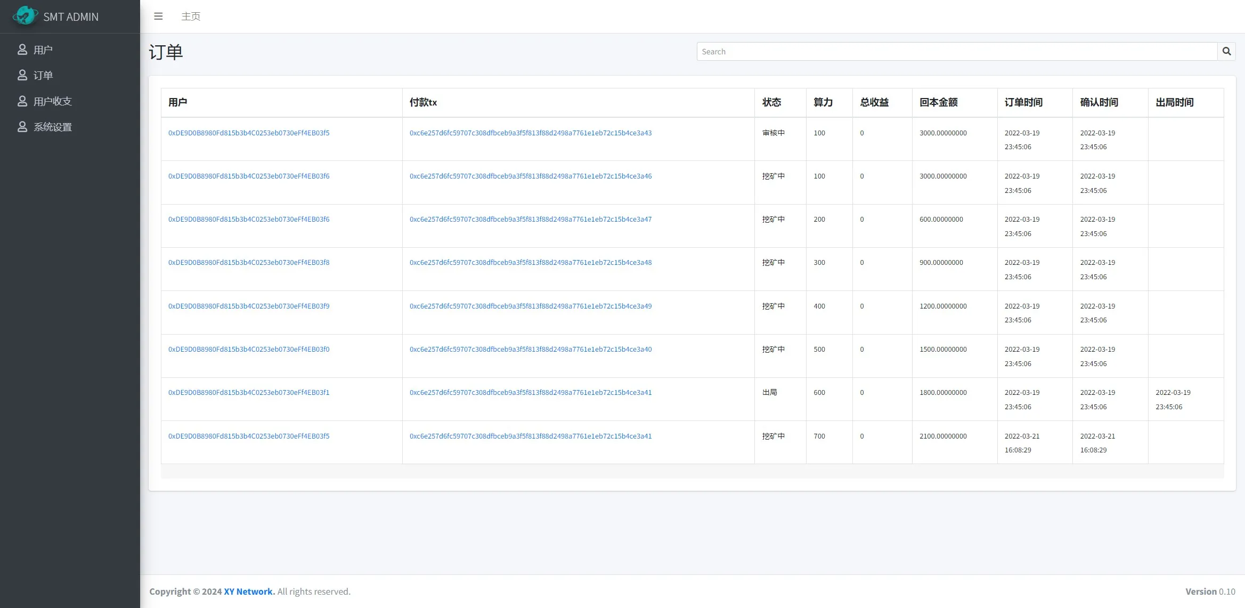Open payment tx ending in 3a40
Viewport: 1245px width, 608px height.
click(530, 349)
